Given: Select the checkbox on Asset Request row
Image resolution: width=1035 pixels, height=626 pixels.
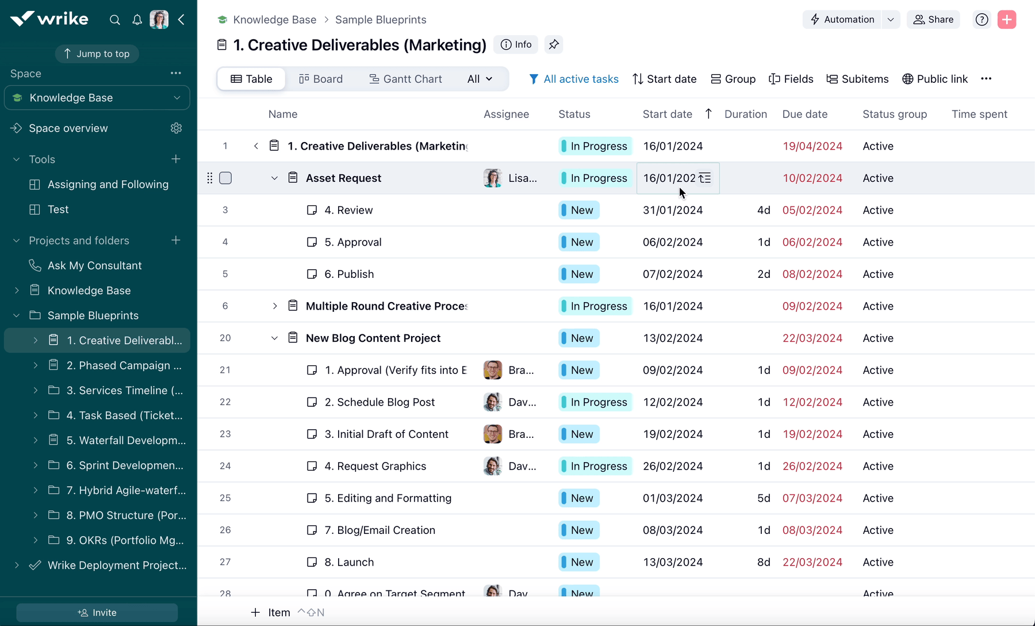Looking at the screenshot, I should (225, 178).
